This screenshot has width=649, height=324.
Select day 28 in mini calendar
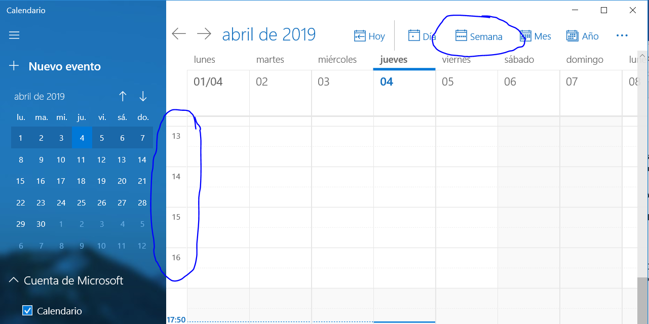pyautogui.click(x=142, y=202)
